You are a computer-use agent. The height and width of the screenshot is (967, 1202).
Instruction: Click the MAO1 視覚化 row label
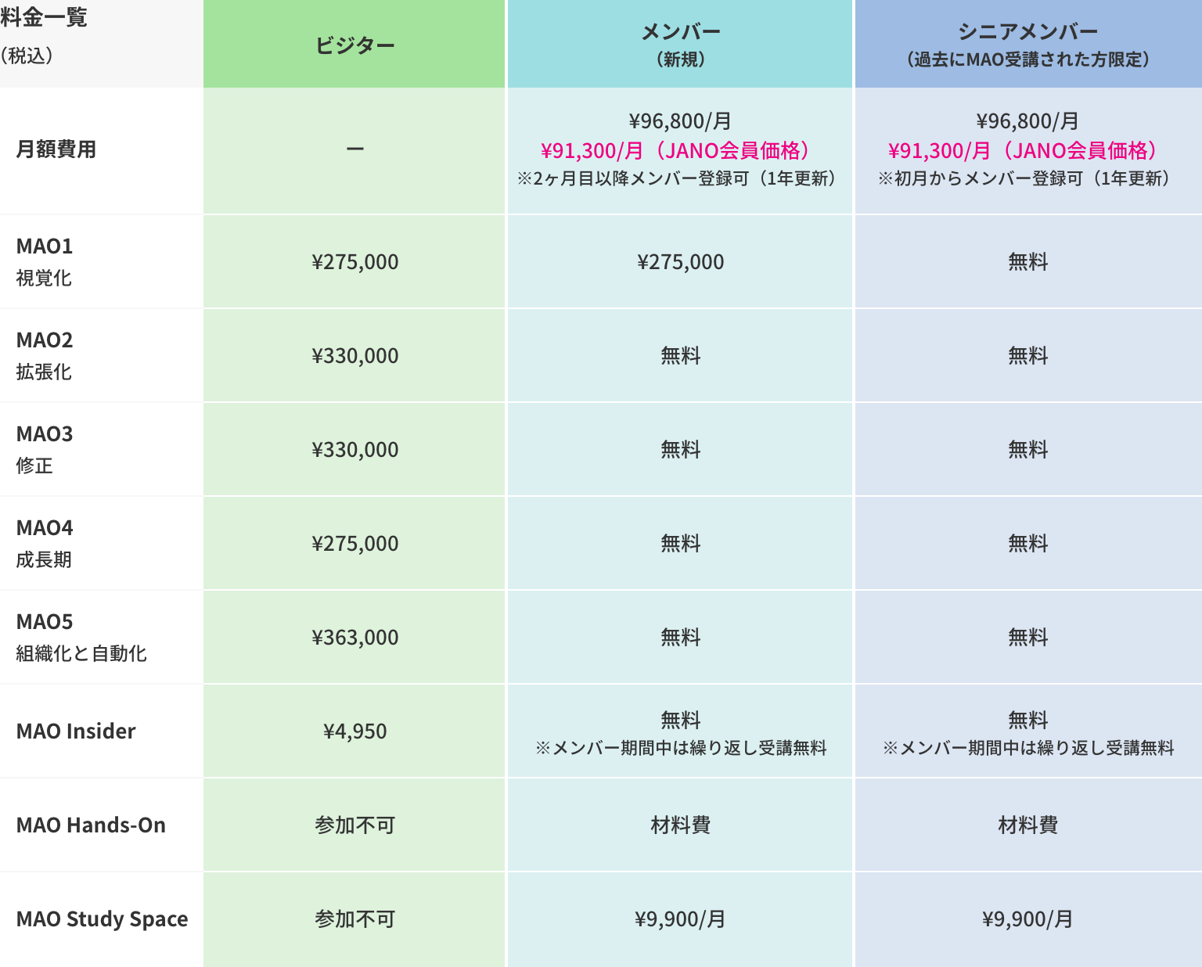pyautogui.click(x=45, y=261)
